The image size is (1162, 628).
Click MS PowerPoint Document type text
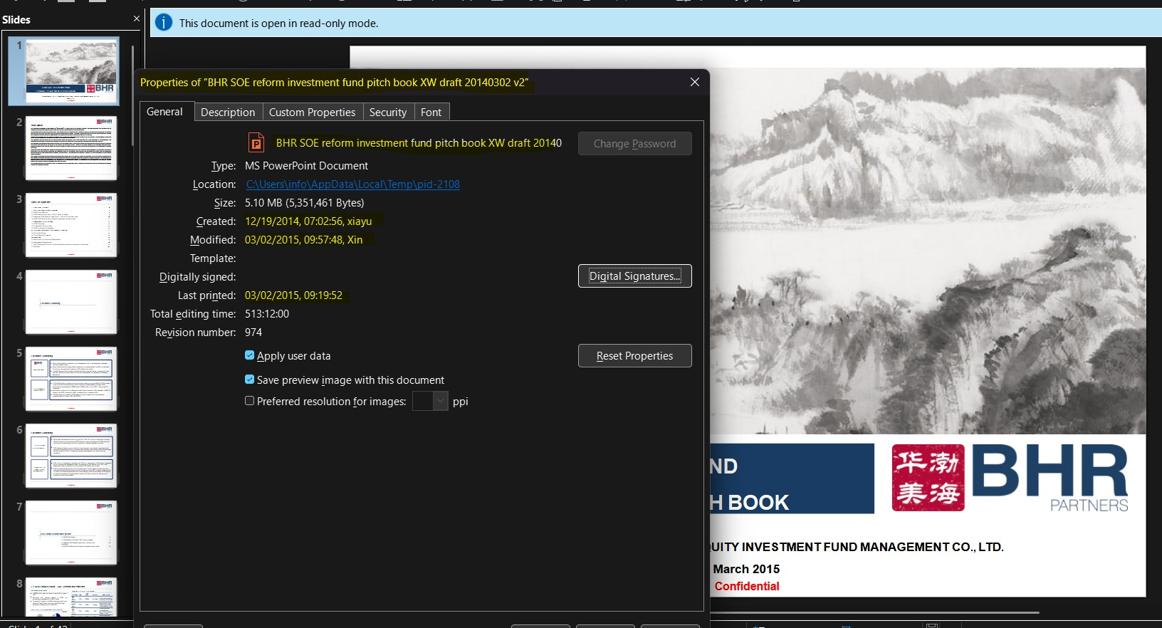pos(306,166)
